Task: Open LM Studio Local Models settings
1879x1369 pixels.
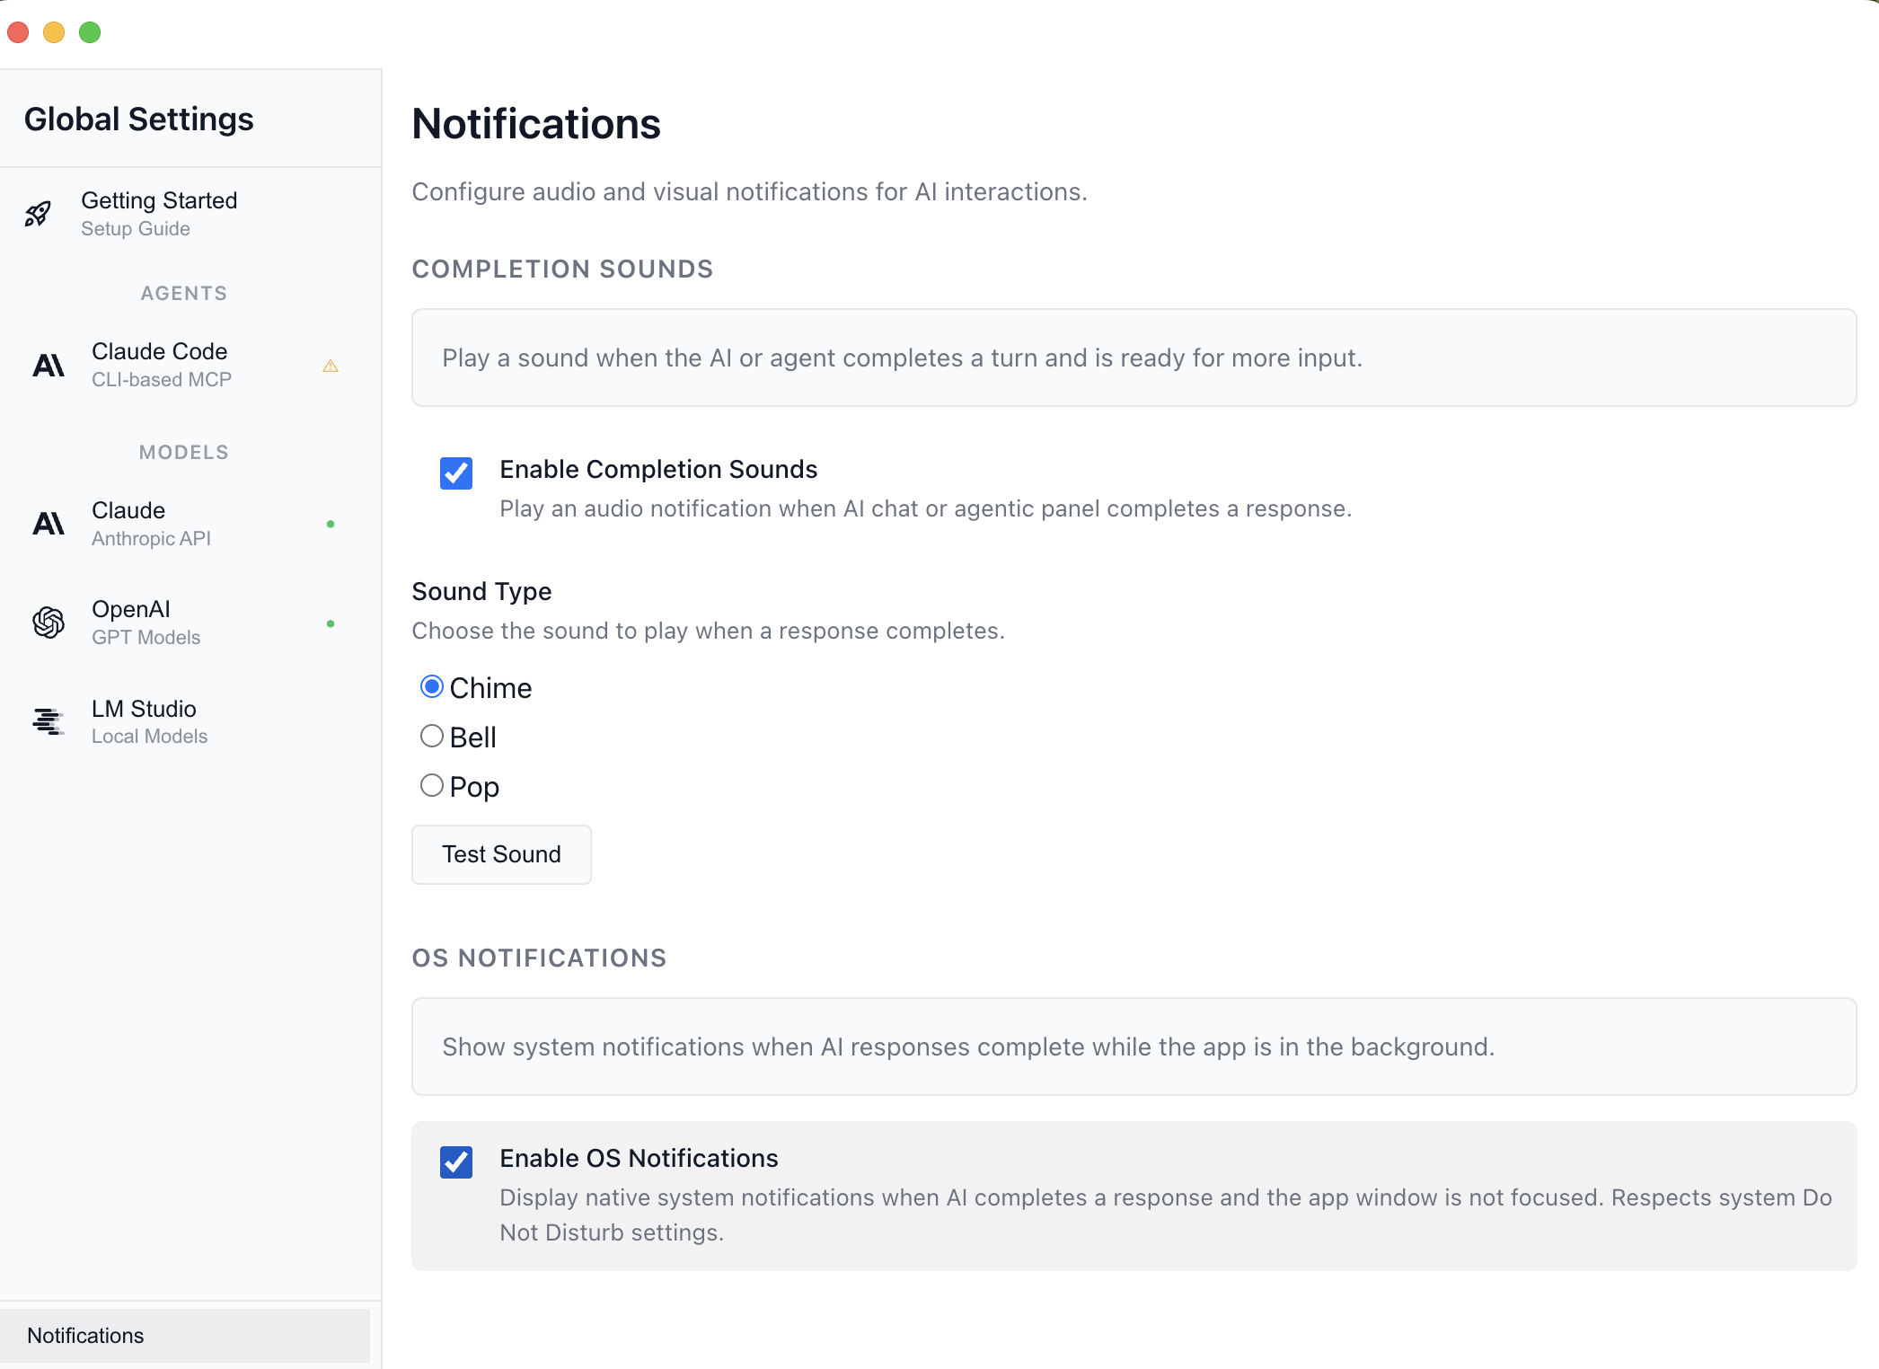Action: pos(185,721)
